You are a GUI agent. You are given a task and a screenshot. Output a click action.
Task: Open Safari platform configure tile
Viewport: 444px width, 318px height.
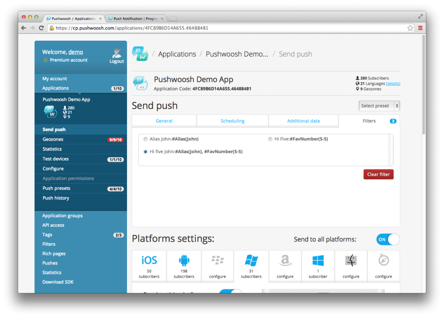point(383,266)
